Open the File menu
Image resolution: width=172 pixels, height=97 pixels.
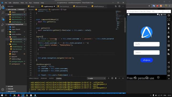coord(6,3)
